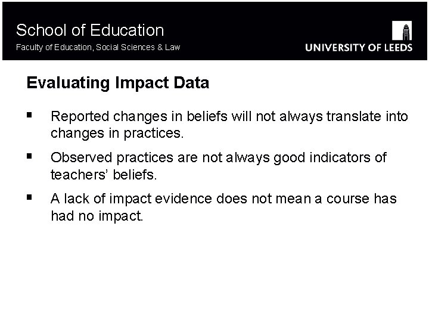This screenshot has width=429, height=322.
Task: Click the word "indicators" in the second bullet
Action: 341,158
